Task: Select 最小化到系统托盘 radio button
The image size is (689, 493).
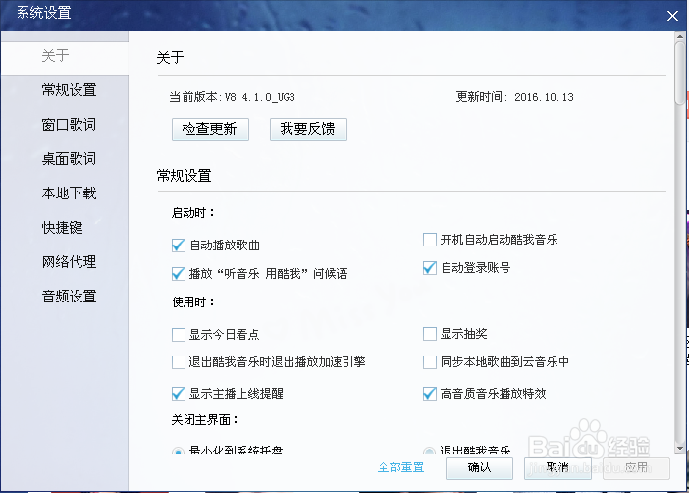Action: 178,451
